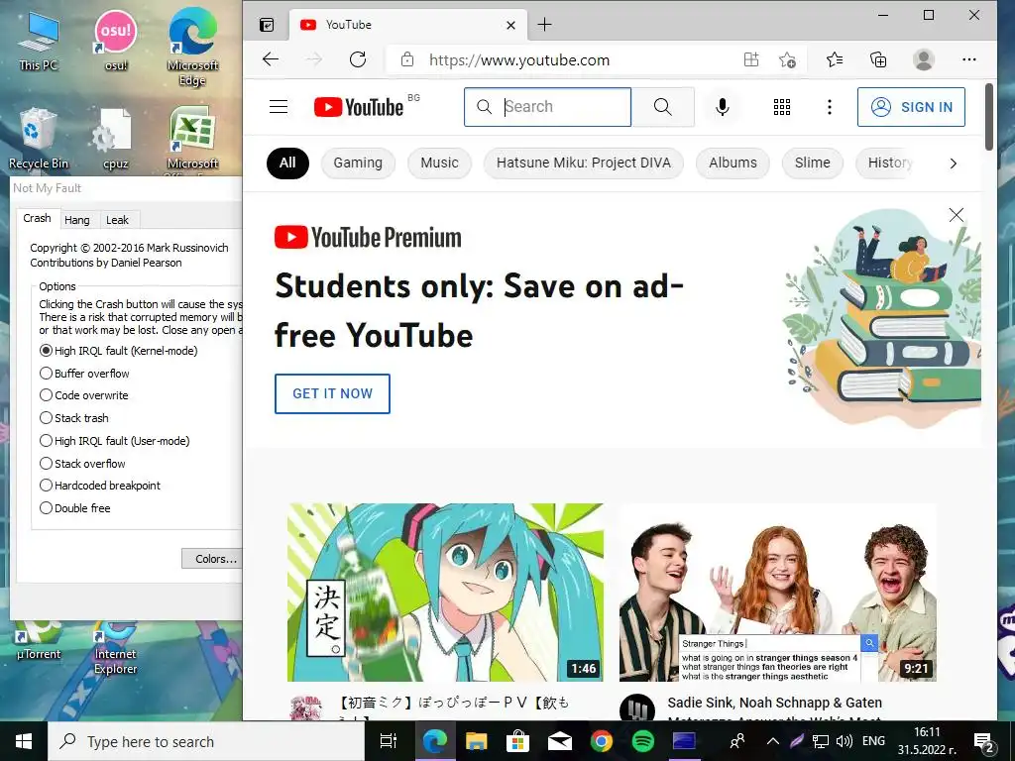Click the YouTube logo home link

[x=359, y=107]
